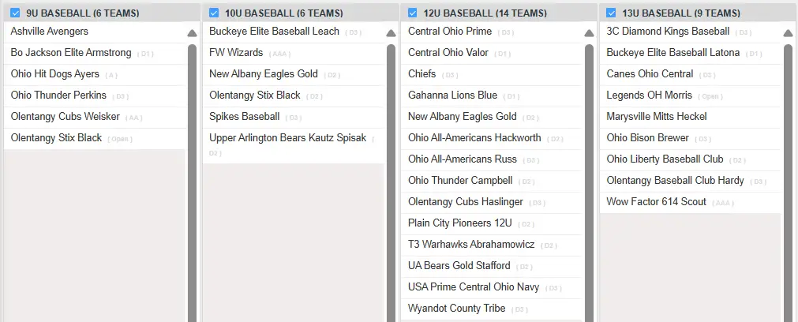Screen dimensions: 798x322
Task: Click Central Ohio Prime in 12U list
Action: [450, 32]
